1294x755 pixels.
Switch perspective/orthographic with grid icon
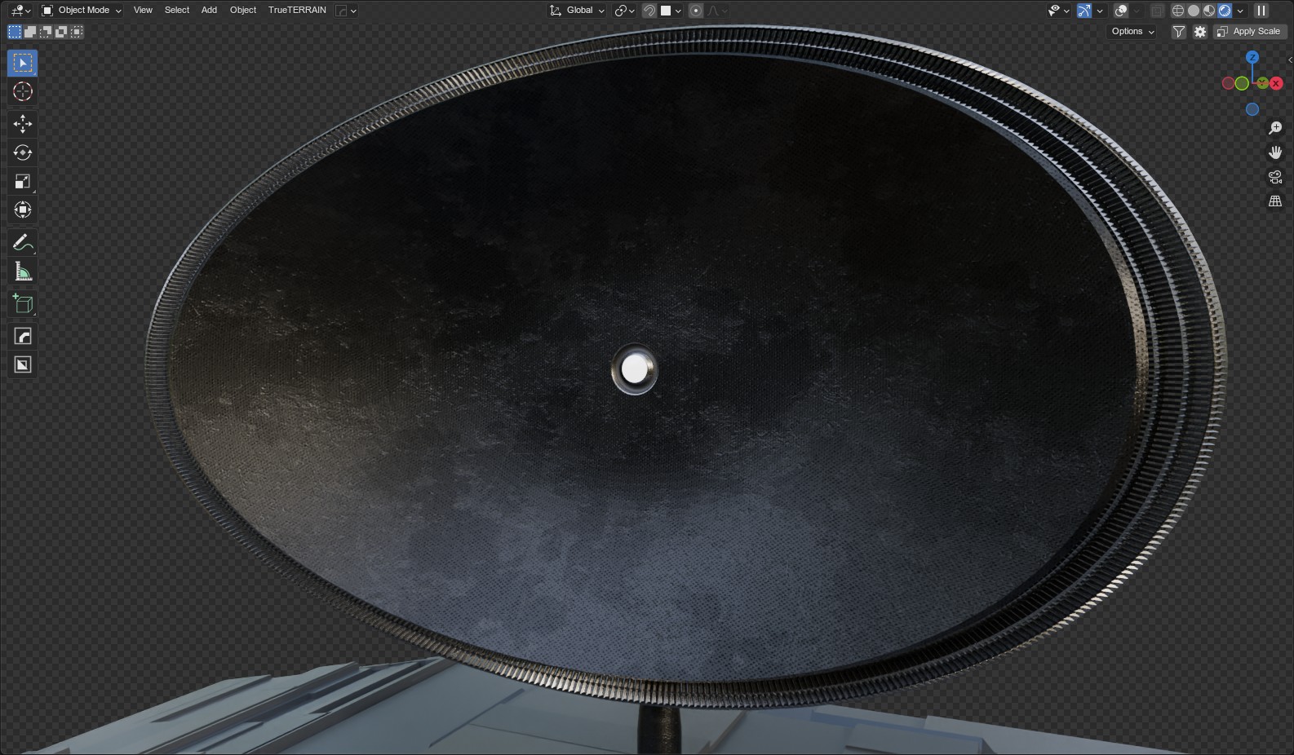coord(1275,201)
